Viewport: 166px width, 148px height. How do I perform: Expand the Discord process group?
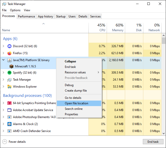pos(3,46)
